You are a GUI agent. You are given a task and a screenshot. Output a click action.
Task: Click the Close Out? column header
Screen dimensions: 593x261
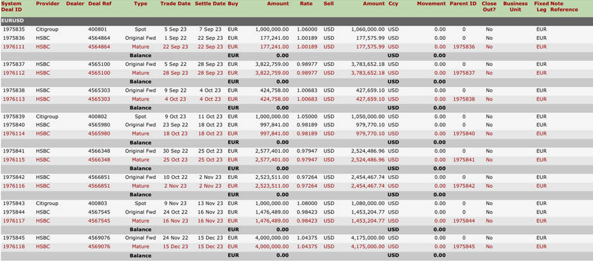[x=489, y=6]
